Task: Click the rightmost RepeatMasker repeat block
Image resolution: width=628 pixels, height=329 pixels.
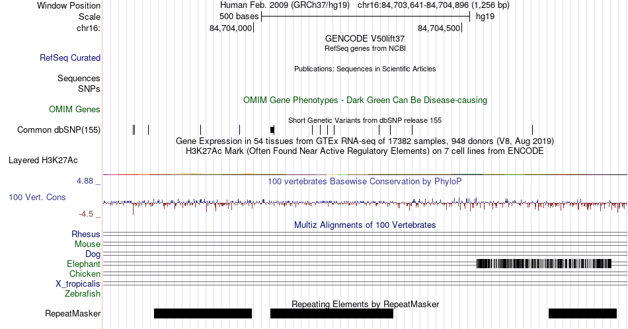Action: tap(582, 313)
